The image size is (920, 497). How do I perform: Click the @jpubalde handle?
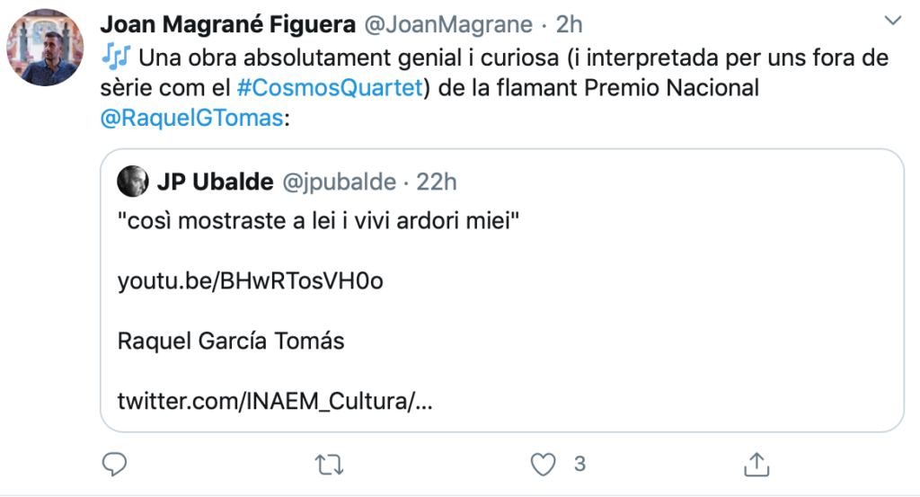(x=340, y=182)
